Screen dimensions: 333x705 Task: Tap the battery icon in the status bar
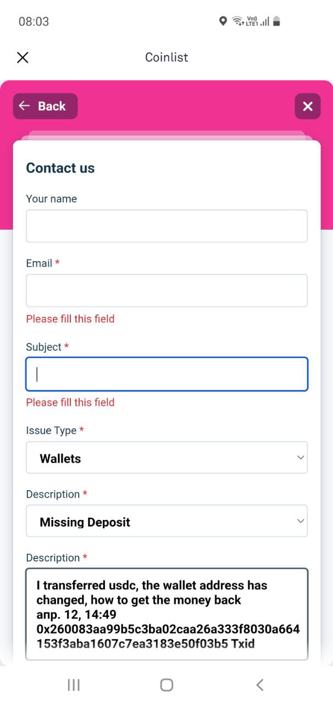276,21
